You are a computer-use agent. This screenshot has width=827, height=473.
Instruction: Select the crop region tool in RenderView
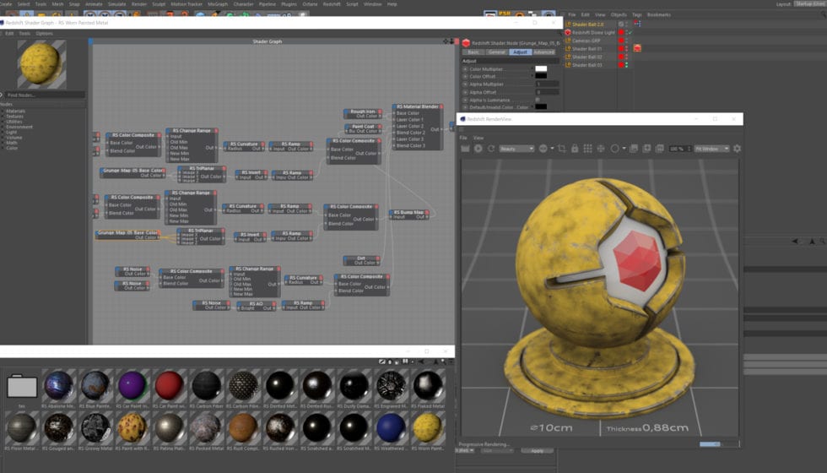[562, 149]
